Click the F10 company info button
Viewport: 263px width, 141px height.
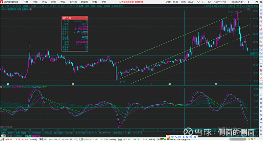(x=237, y=6)
